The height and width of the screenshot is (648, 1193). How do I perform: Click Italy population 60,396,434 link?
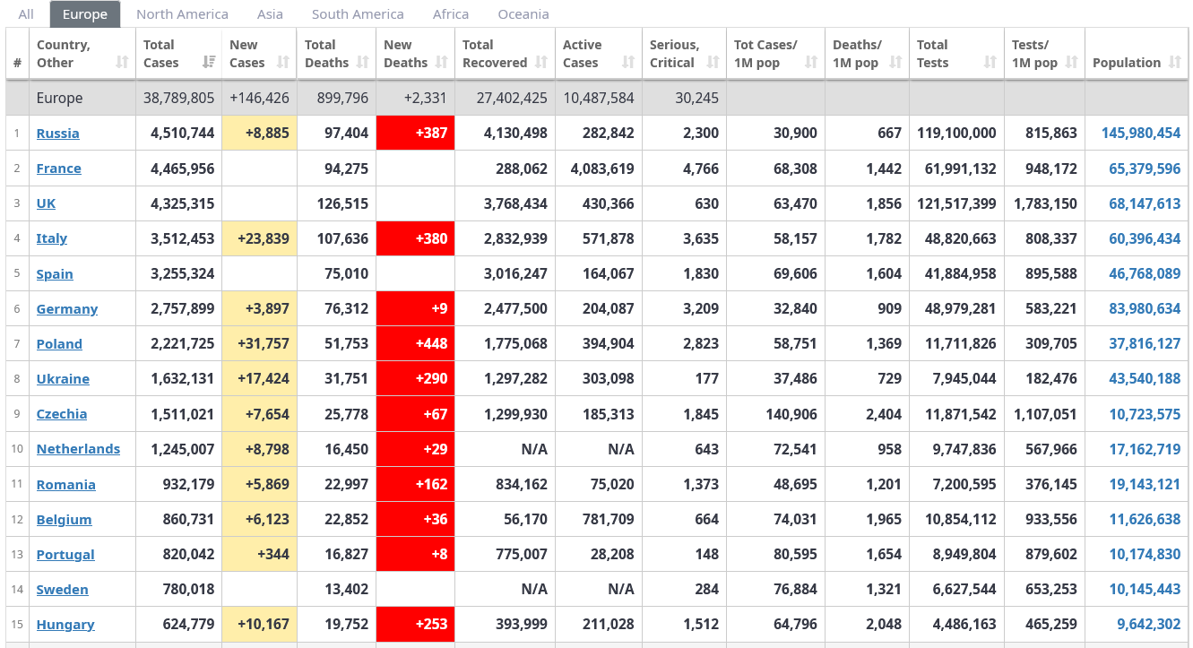click(1145, 238)
